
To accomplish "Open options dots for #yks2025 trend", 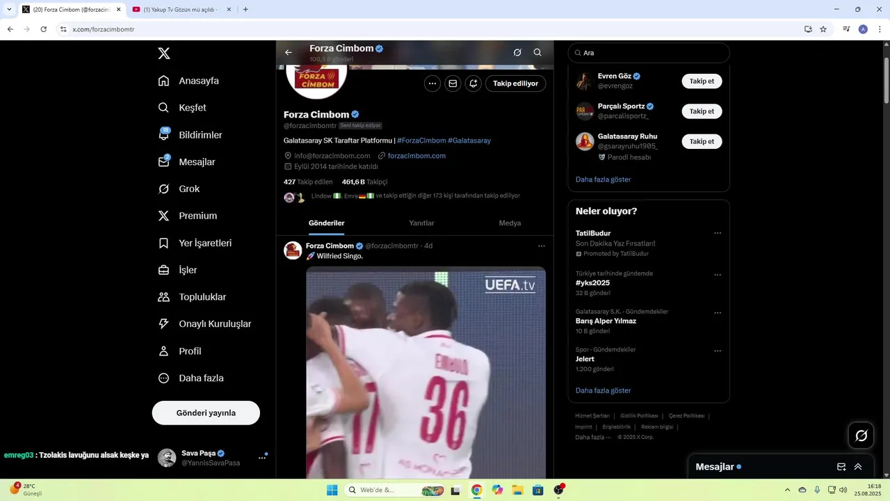I will tap(718, 275).
